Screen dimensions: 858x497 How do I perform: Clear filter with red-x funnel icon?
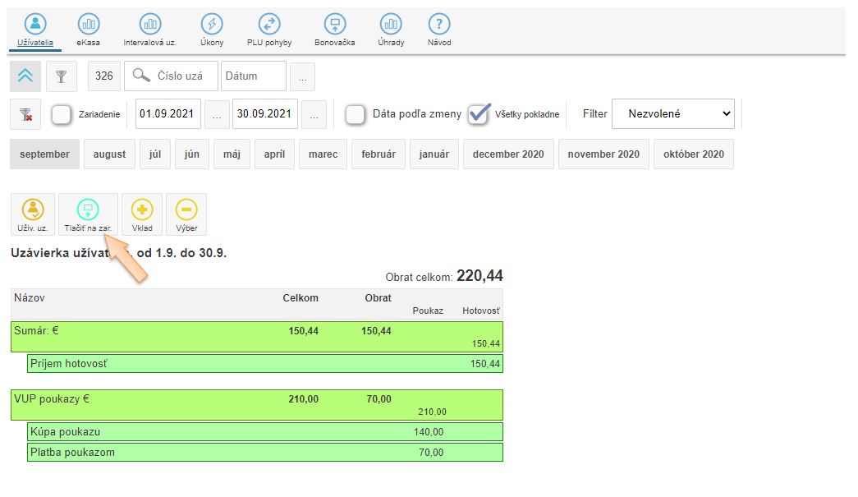[x=25, y=114]
